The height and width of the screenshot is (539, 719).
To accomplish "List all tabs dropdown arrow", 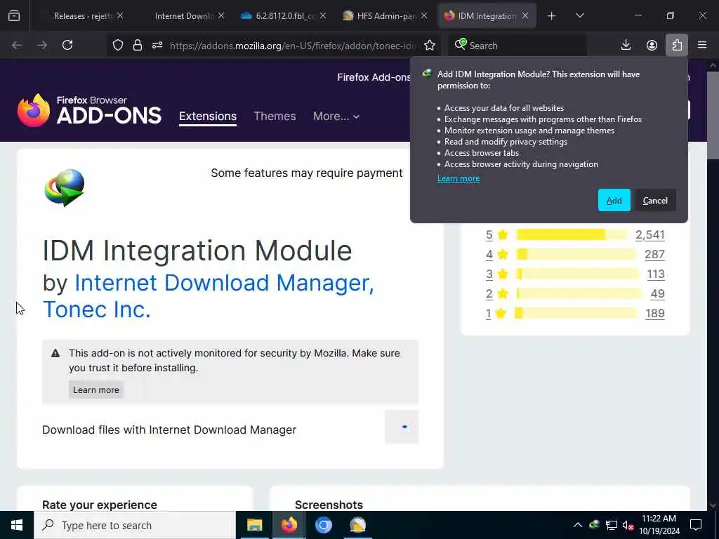I will pos(579,15).
